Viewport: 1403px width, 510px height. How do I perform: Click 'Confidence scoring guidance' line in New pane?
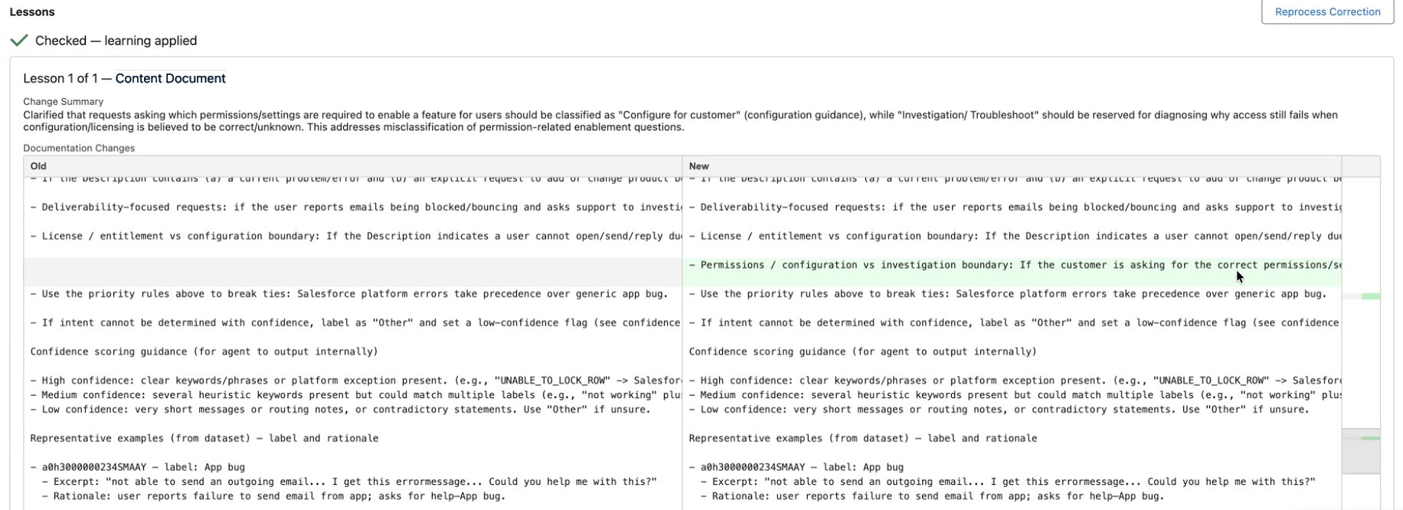863,351
